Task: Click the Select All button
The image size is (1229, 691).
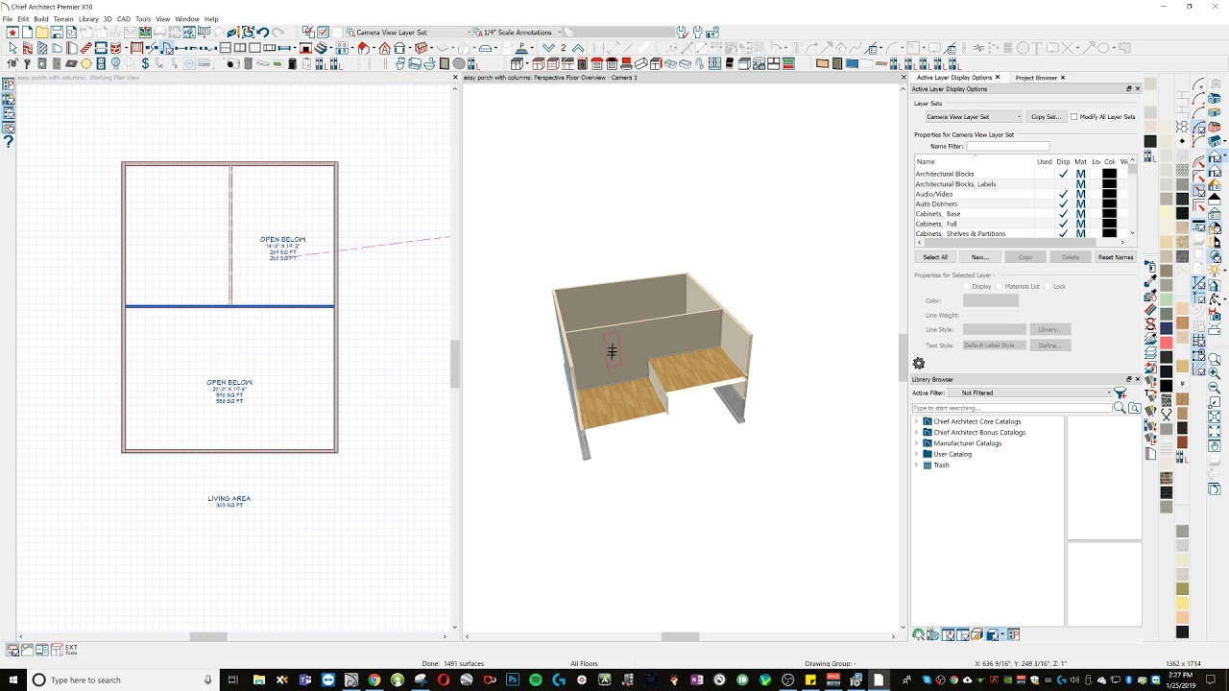Action: pos(935,257)
